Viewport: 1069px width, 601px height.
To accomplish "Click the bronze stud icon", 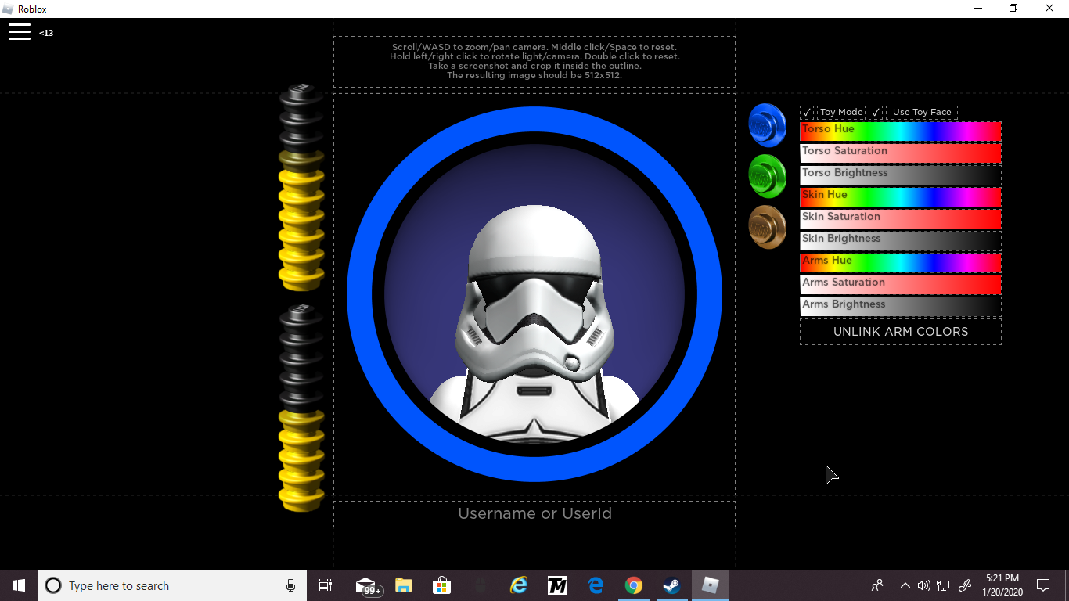I will (x=767, y=228).
